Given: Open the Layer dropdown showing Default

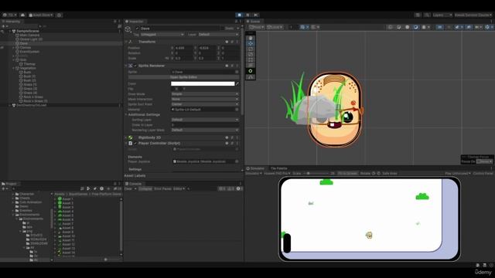Looking at the screenshot, I should pos(218,34).
